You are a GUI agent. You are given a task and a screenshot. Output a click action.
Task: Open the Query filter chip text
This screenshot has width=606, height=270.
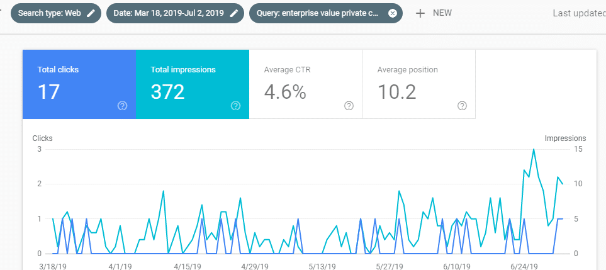point(318,13)
